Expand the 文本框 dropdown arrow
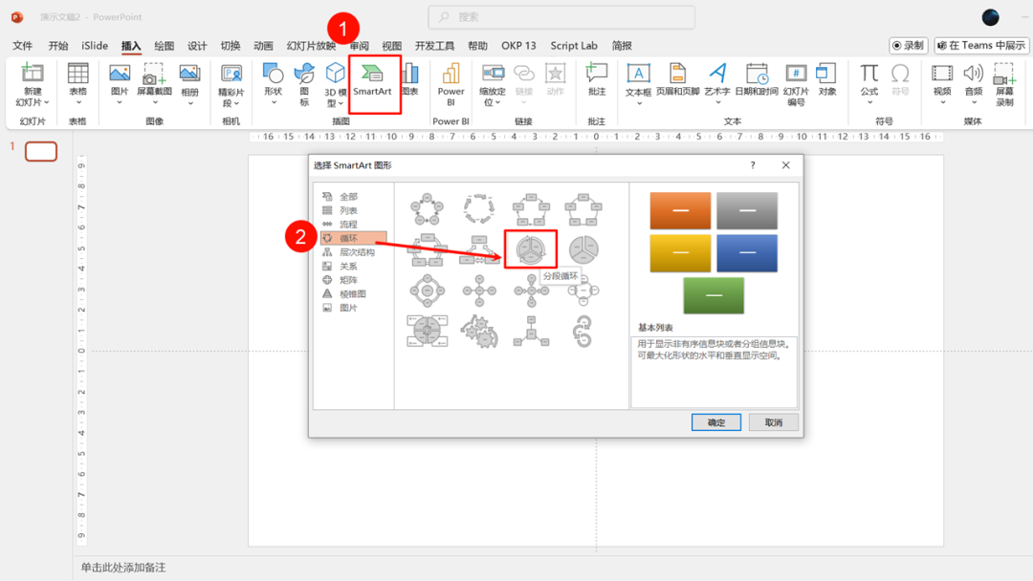1033x581 pixels. [638, 103]
